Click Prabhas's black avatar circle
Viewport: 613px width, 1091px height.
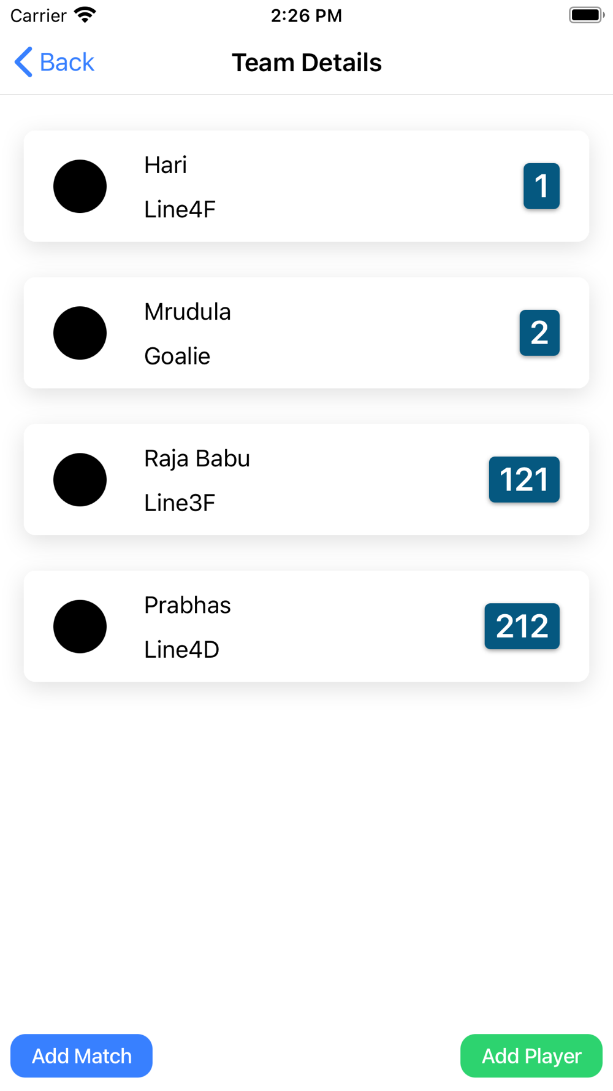80,626
